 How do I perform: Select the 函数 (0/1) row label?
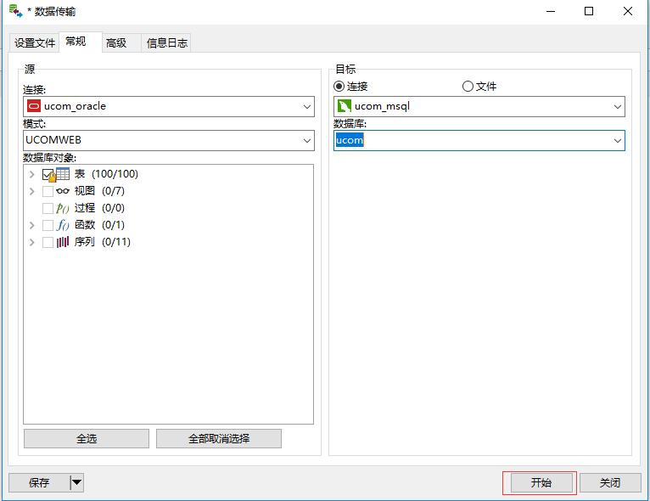pos(99,225)
